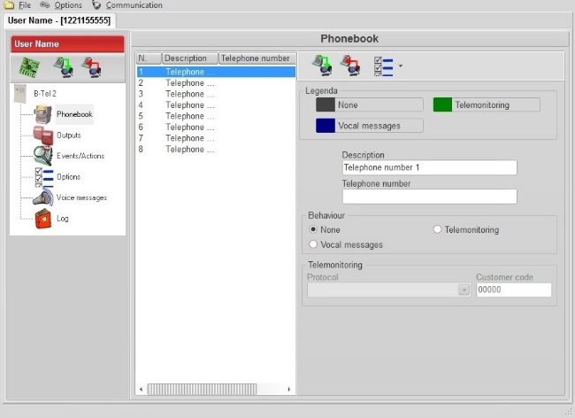This screenshot has height=418, width=575.
Task: Click the Phonebook rolodex icon in tree
Action: point(43,114)
